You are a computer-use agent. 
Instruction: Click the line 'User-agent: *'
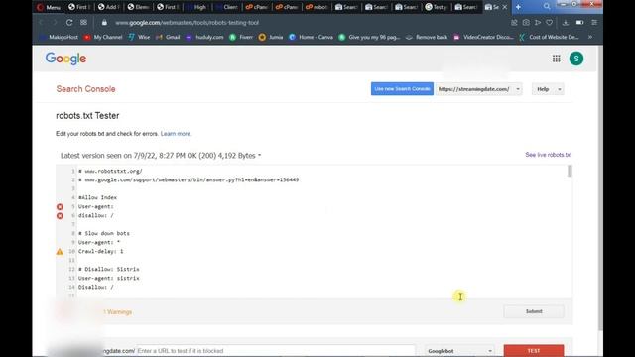click(99, 242)
